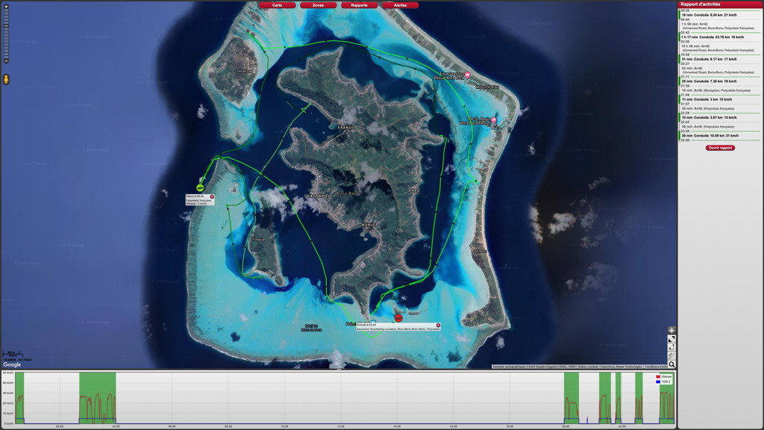Click the red arrival marker on the route
764x430 pixels.
398,318
